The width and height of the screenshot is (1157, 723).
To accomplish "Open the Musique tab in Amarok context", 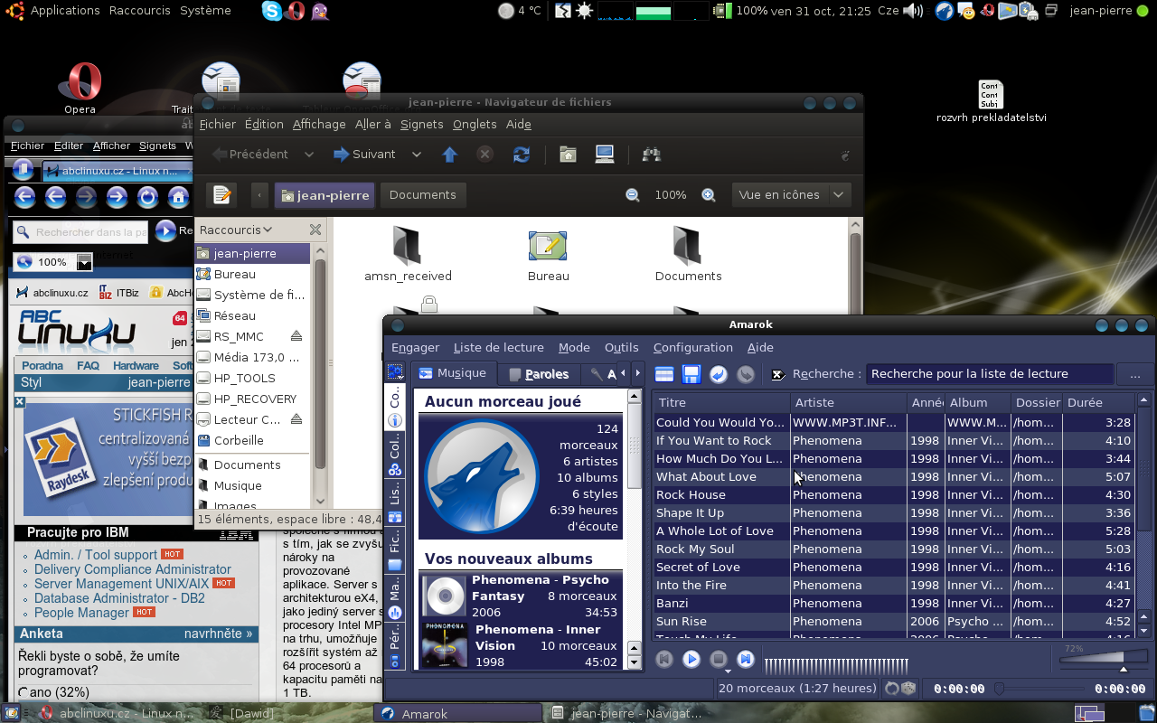I will pos(454,373).
